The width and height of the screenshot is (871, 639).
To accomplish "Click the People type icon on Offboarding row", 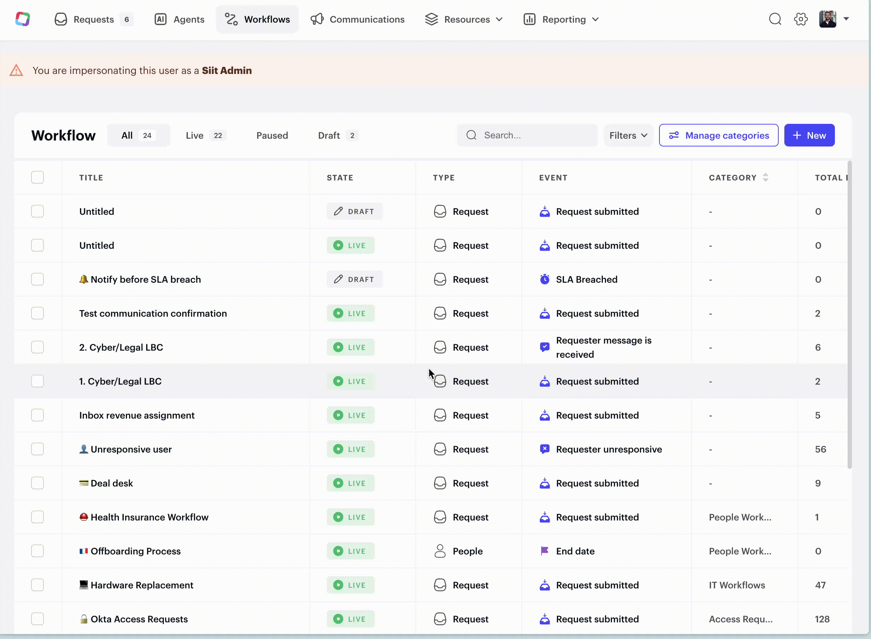I will coord(440,551).
